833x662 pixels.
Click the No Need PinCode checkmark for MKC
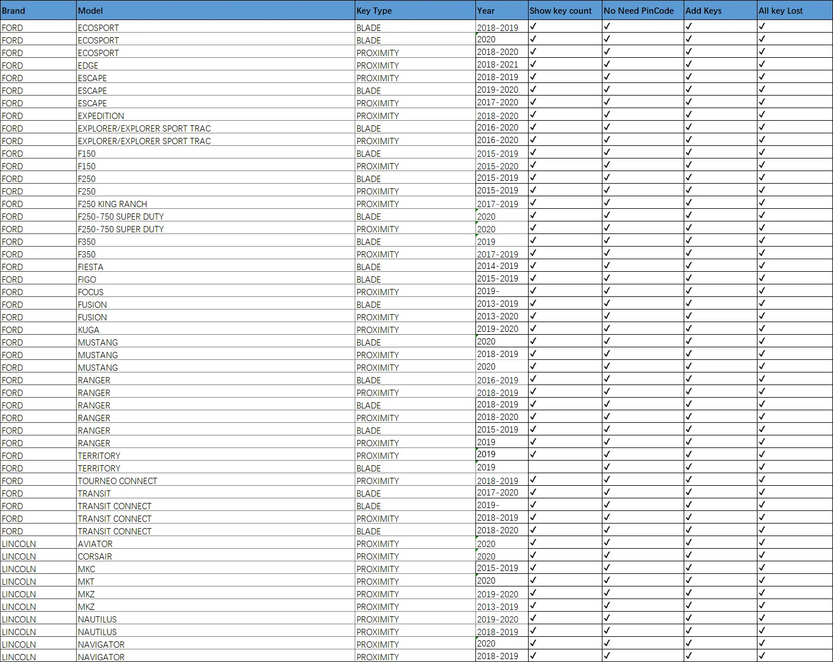pos(607,568)
